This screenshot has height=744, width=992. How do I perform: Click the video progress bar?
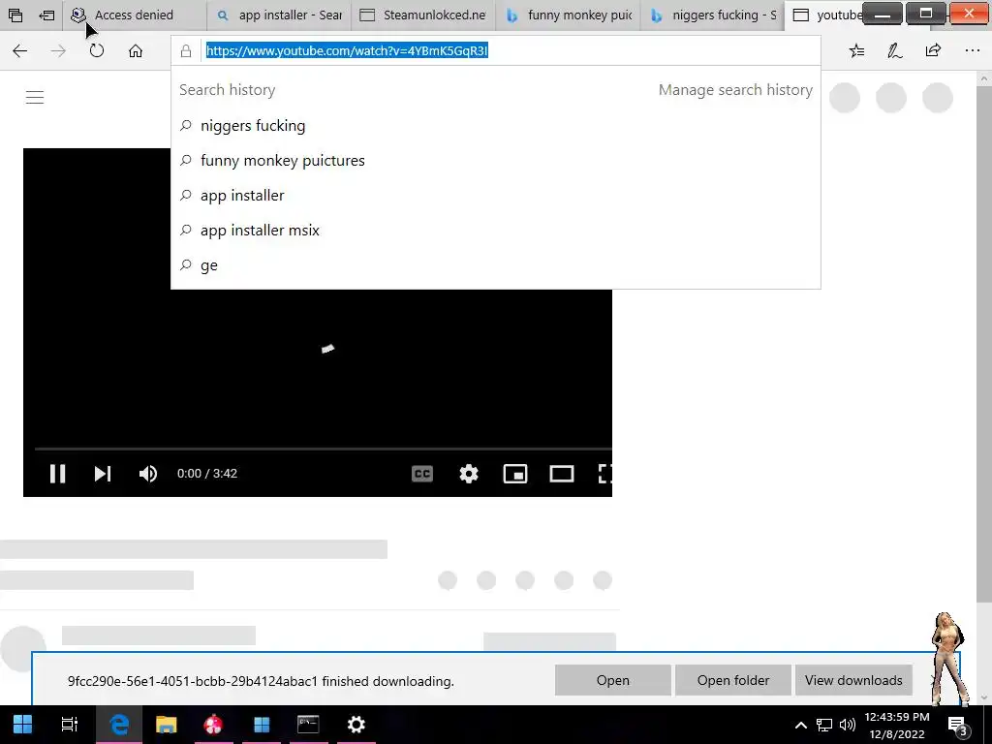click(x=324, y=449)
